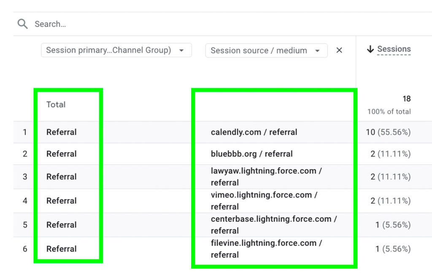Click row number 3
The image size is (432, 273).
pyautogui.click(x=25, y=177)
